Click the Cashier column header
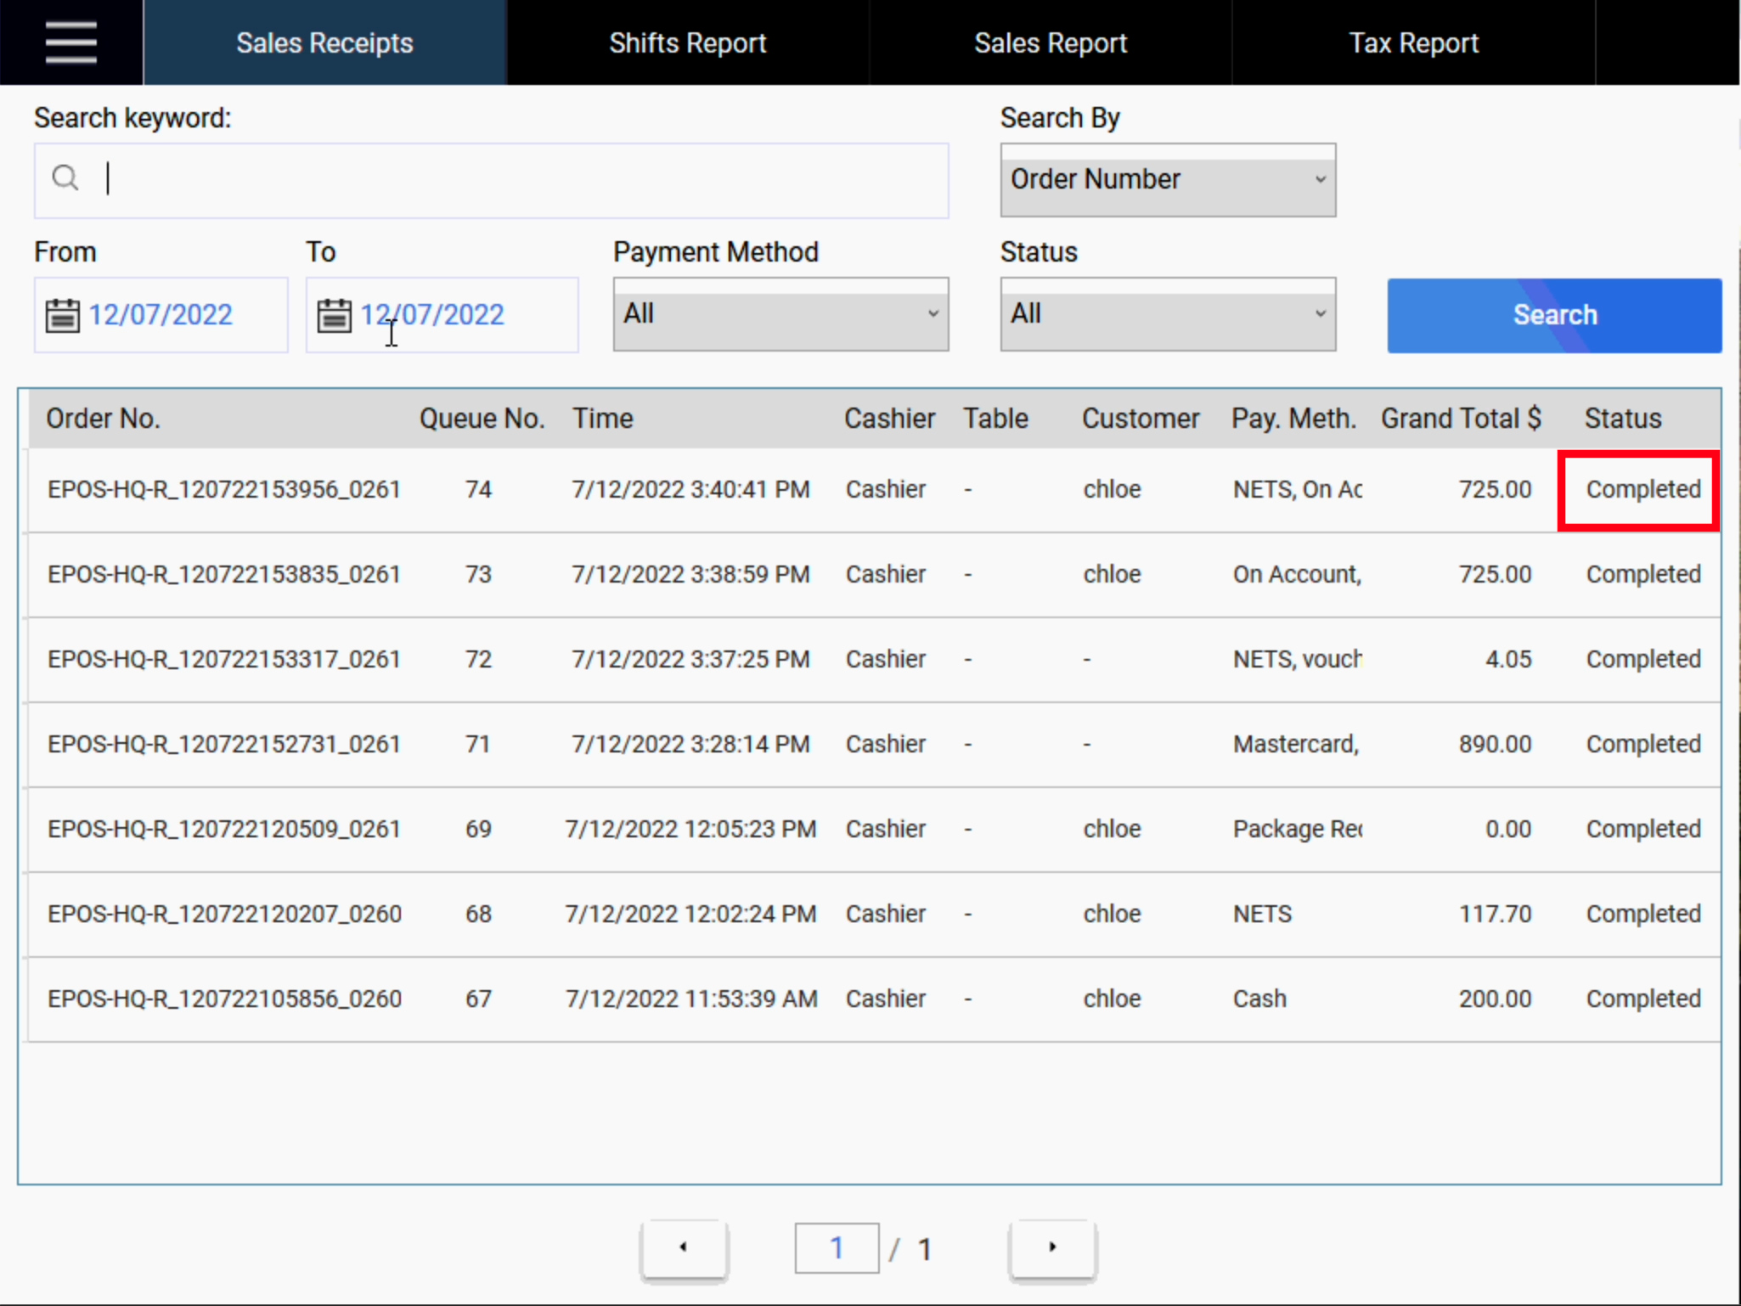The image size is (1741, 1306). click(x=889, y=419)
